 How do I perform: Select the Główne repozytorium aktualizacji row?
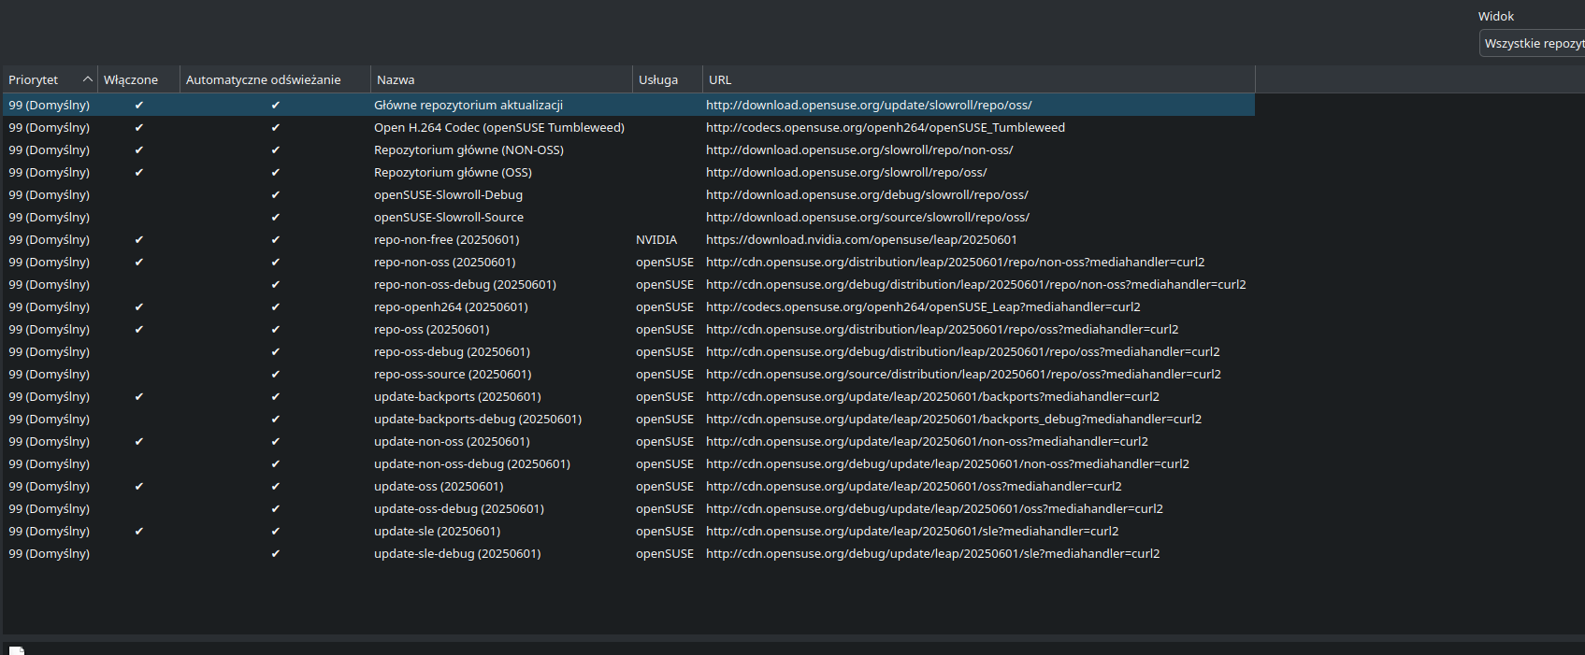click(628, 105)
